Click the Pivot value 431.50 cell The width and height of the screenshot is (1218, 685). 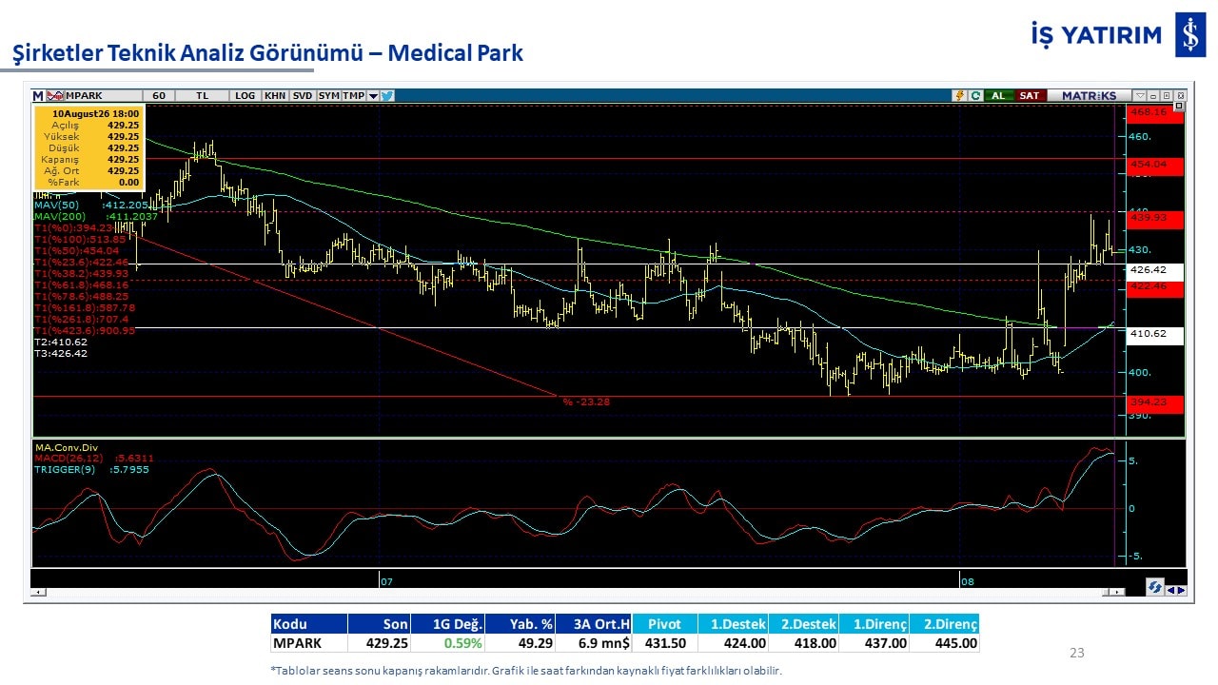pos(665,643)
